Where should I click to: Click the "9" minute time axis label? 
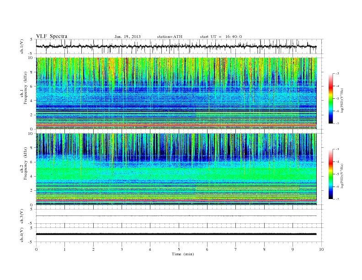(293, 249)
